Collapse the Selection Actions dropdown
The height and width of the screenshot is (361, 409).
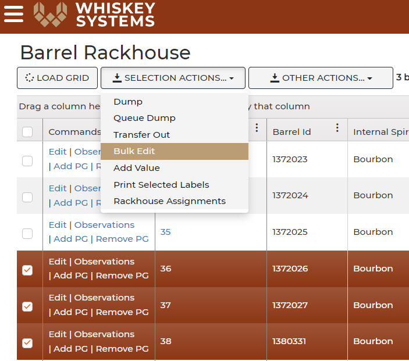[173, 78]
